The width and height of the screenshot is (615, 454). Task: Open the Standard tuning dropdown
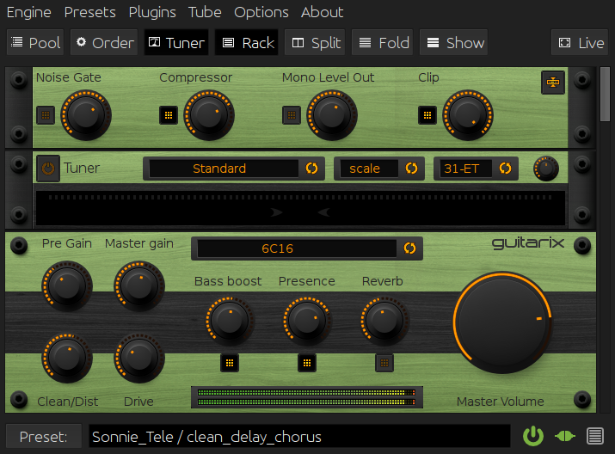coord(224,169)
